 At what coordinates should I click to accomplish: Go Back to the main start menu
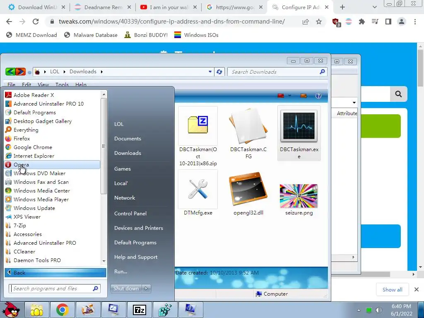(x=55, y=272)
